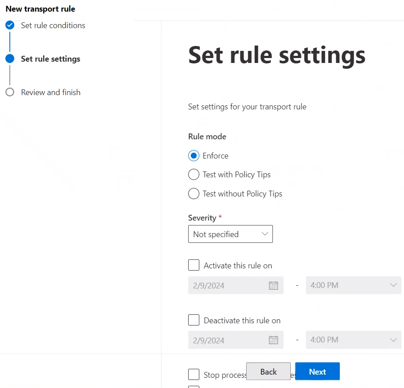Click the activation date field 2/9/2024

(227, 285)
